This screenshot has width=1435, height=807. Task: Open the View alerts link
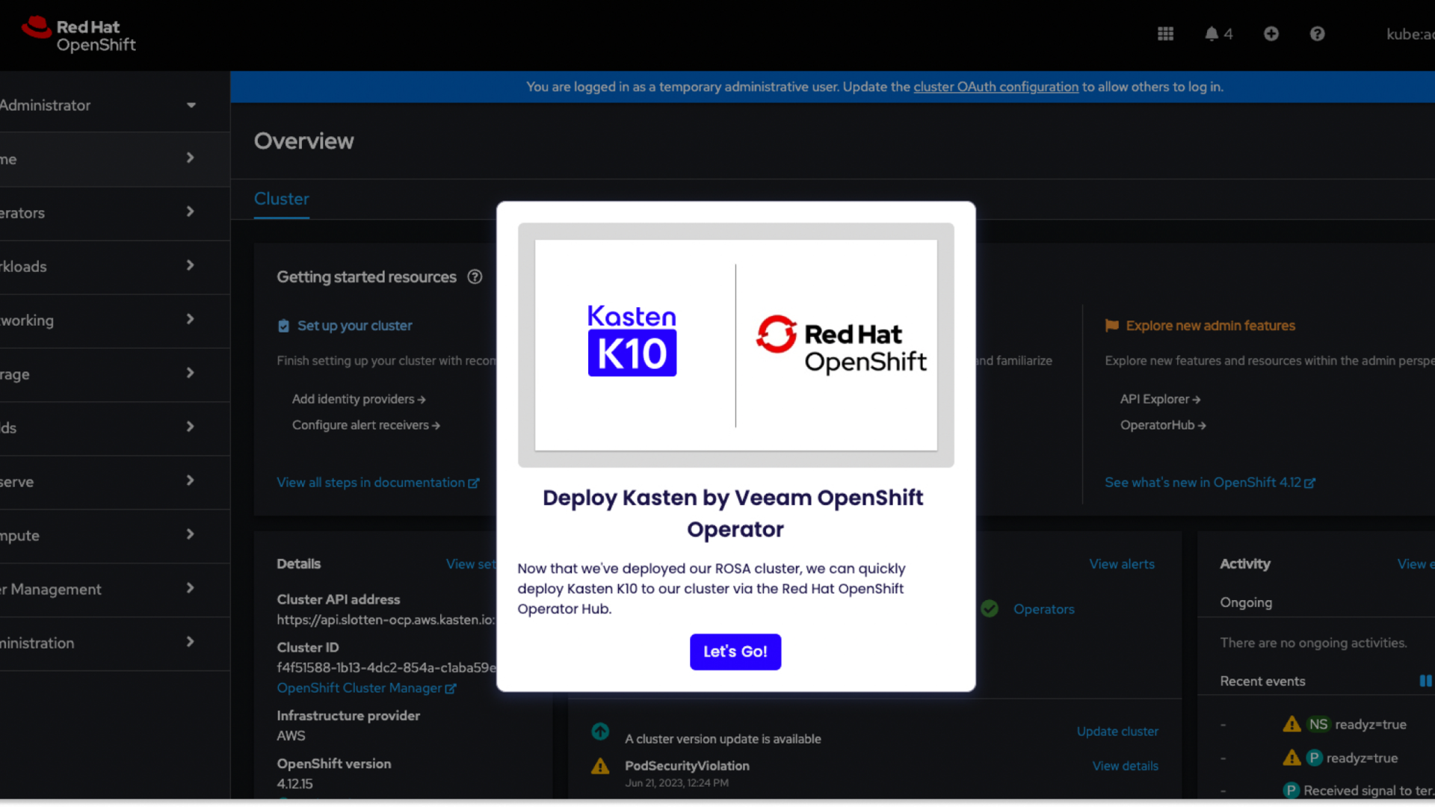tap(1122, 564)
